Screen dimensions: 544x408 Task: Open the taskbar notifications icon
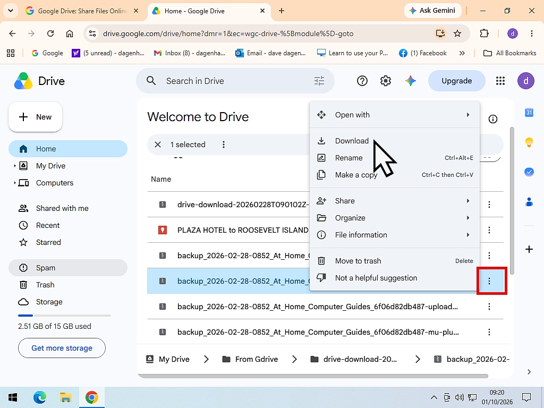click(x=526, y=397)
